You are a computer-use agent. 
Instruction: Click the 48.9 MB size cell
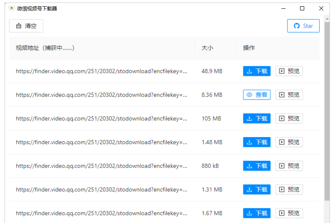212,71
